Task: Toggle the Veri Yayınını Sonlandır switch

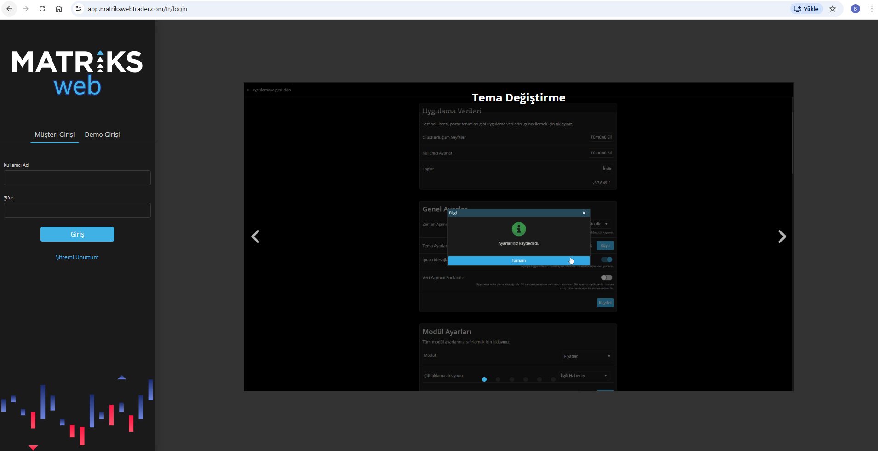Action: tap(607, 277)
